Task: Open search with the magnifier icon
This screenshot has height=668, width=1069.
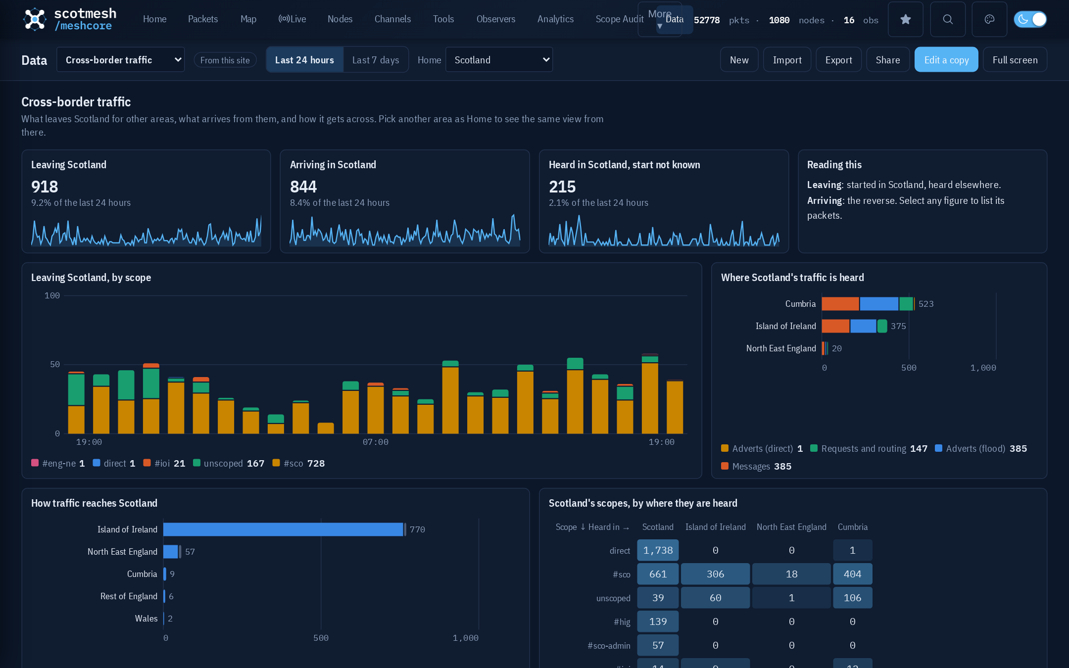Action: 947,19
